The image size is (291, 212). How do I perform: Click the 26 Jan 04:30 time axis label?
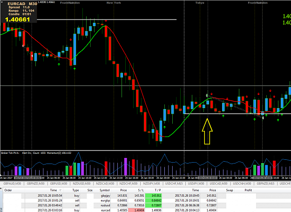(x=225, y=178)
